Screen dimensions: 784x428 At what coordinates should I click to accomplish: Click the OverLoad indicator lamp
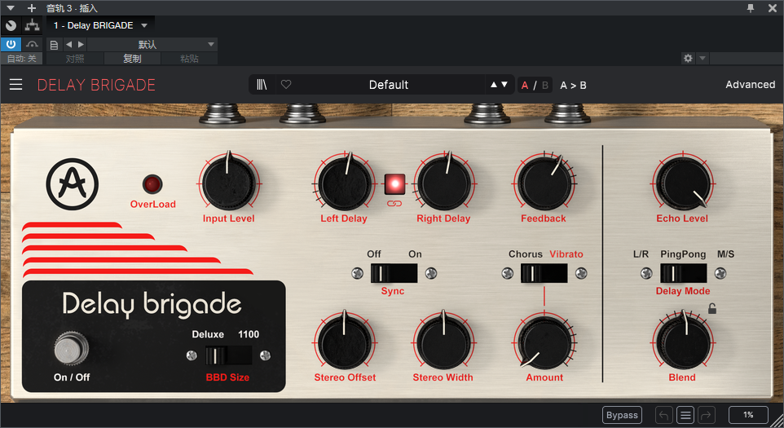(x=152, y=184)
